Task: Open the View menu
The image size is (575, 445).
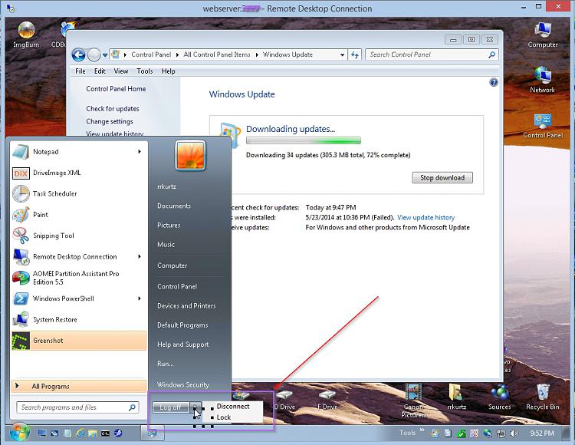Action: (121, 71)
